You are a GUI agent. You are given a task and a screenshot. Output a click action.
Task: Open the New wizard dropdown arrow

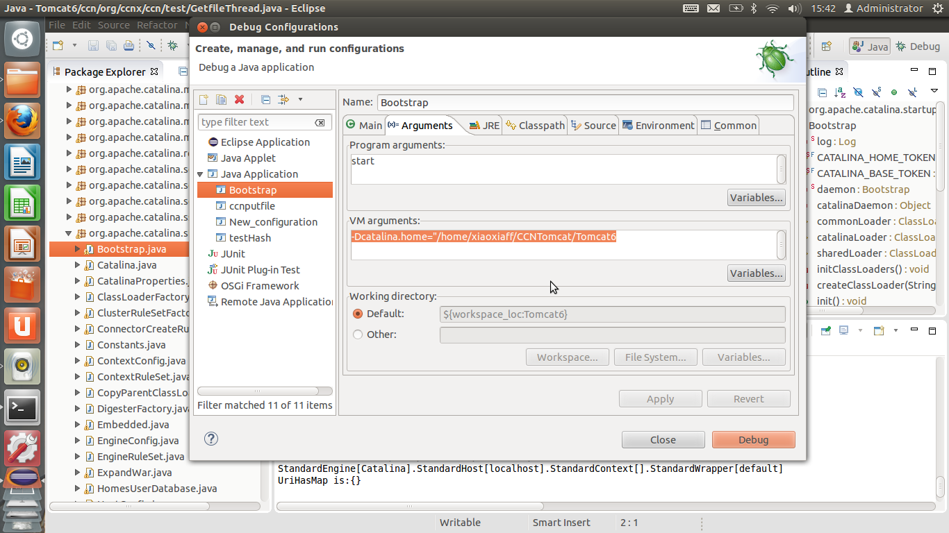click(x=74, y=46)
